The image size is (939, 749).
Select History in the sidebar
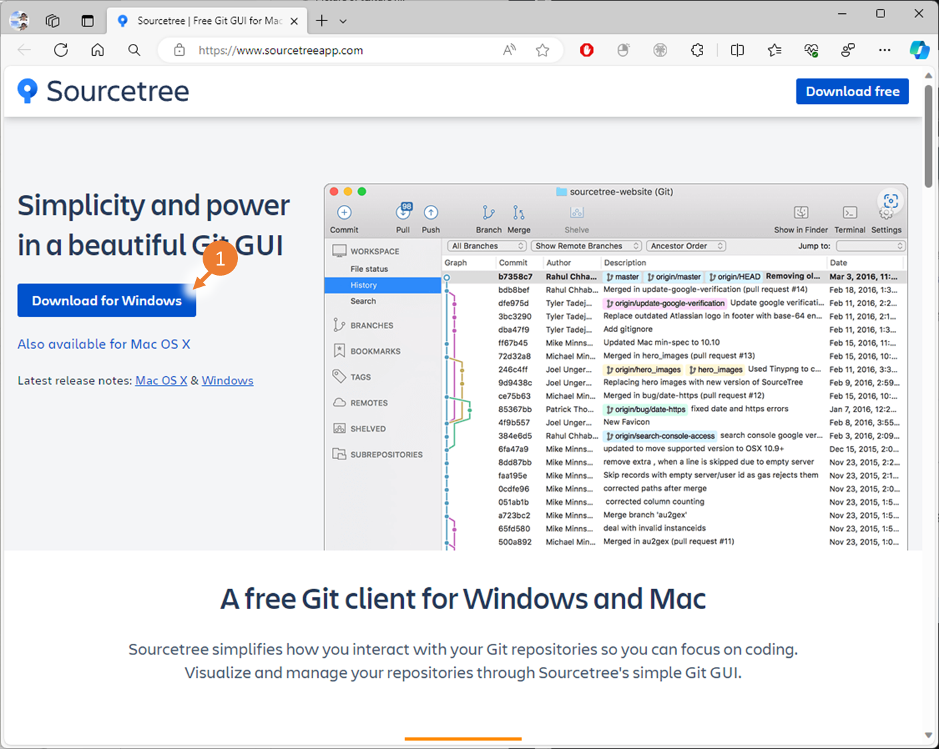[x=383, y=285]
